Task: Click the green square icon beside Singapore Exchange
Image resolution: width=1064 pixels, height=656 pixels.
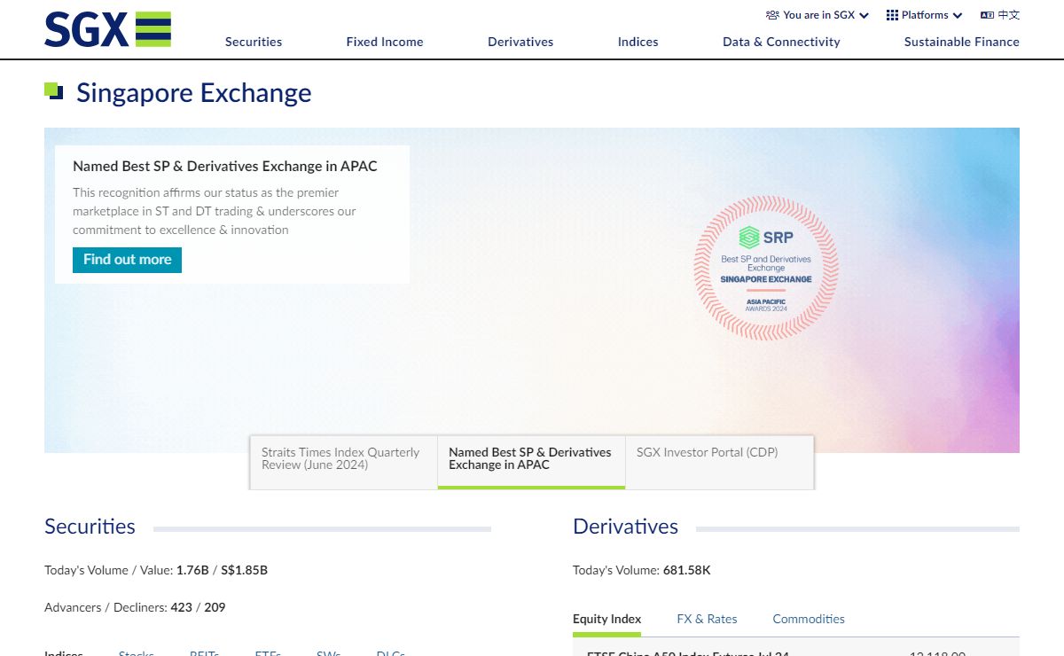Action: pyautogui.click(x=54, y=91)
